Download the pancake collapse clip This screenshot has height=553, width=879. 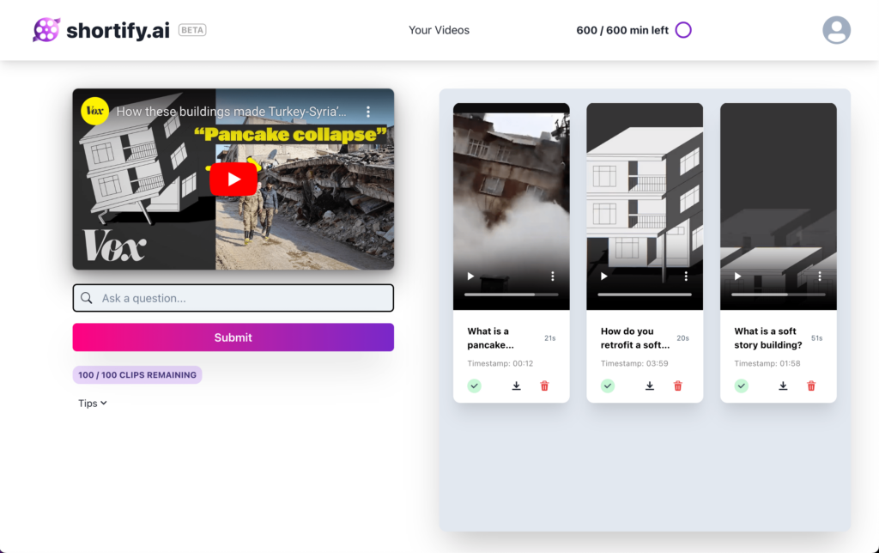tap(516, 386)
